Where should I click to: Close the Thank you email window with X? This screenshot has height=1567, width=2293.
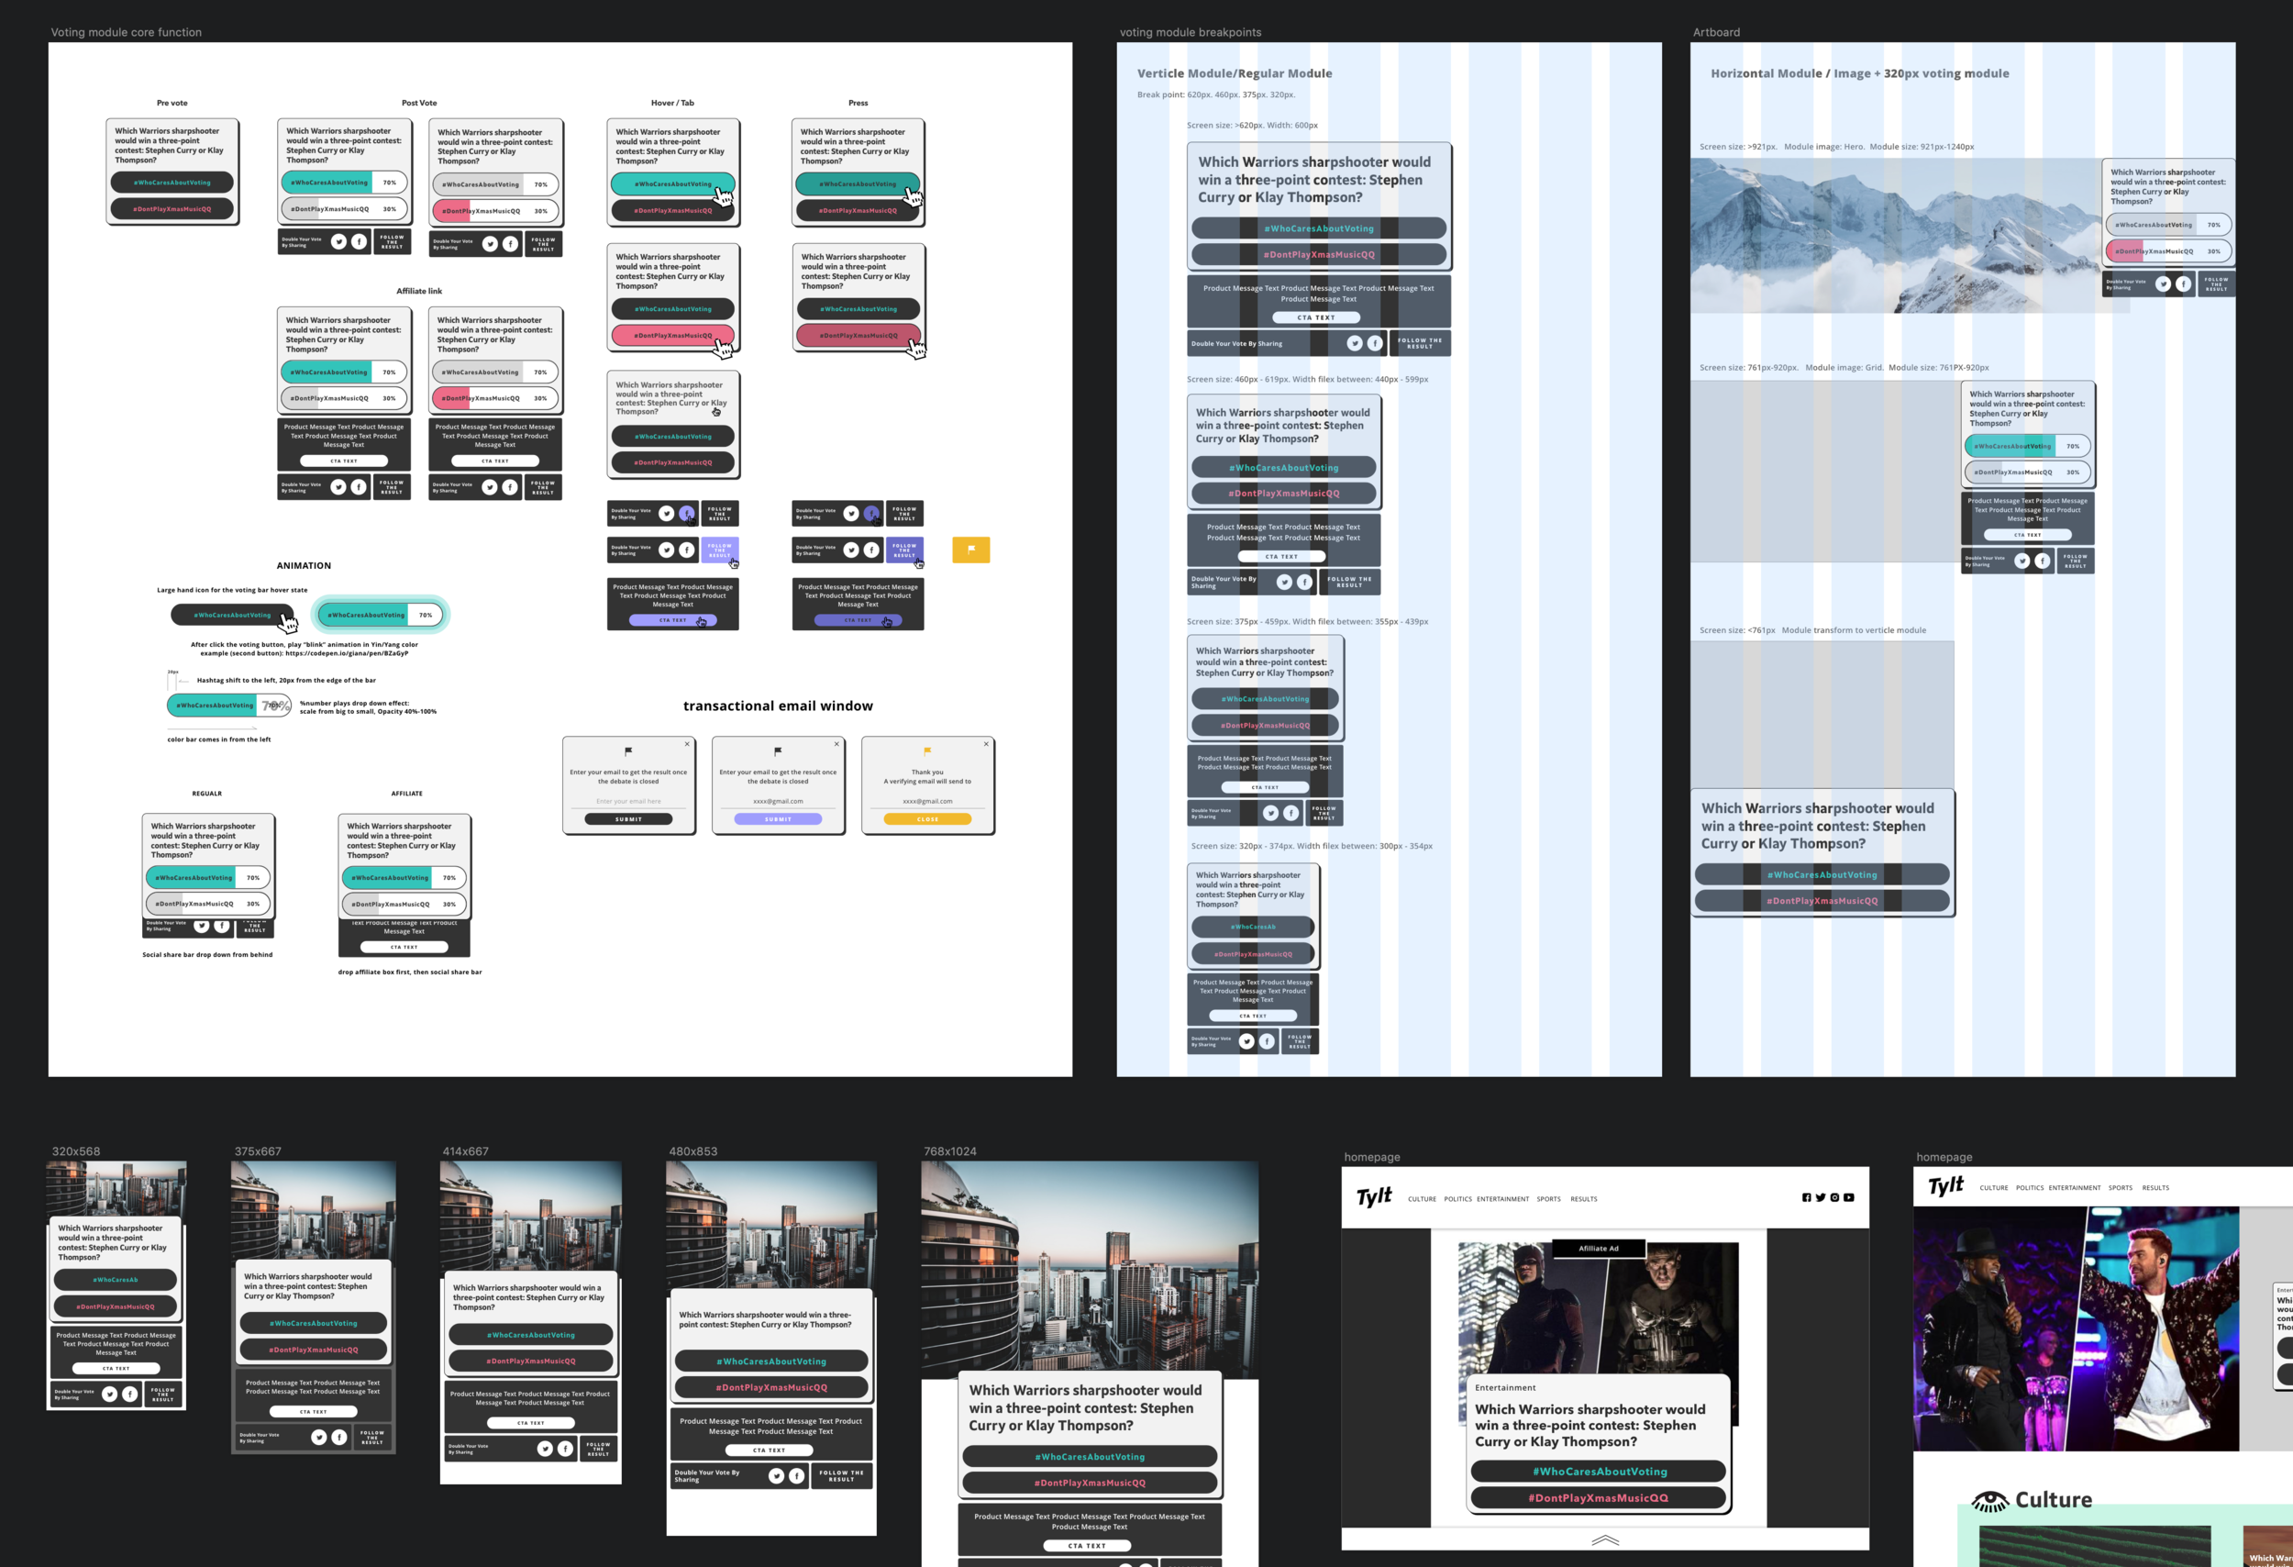[x=986, y=744]
